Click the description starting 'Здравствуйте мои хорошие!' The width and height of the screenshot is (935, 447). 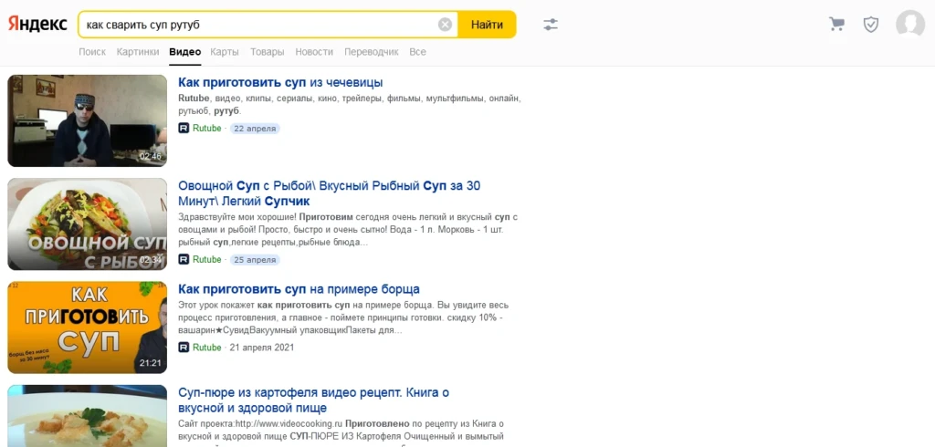(x=348, y=230)
